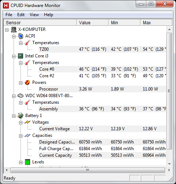Click the vertical scrollbar up arrow
Screen dimensions: 176x184
pos(169,29)
